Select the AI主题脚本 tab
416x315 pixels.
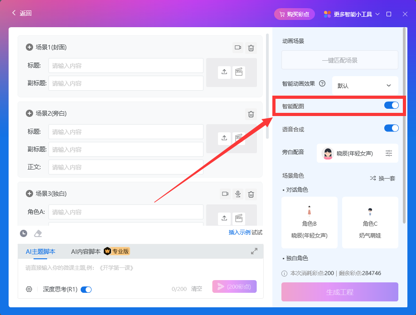click(x=40, y=251)
